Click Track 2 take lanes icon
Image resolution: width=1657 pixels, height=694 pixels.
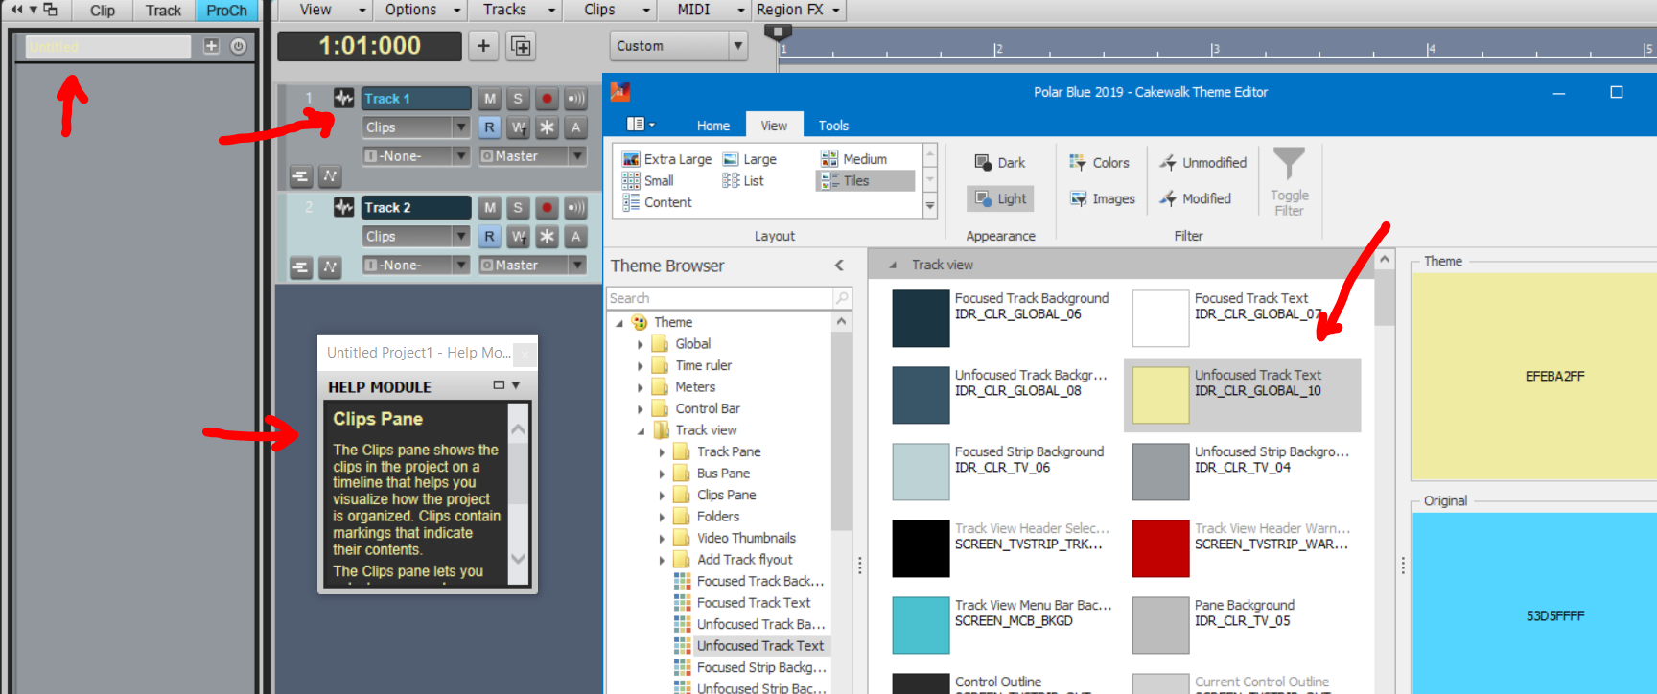click(300, 267)
